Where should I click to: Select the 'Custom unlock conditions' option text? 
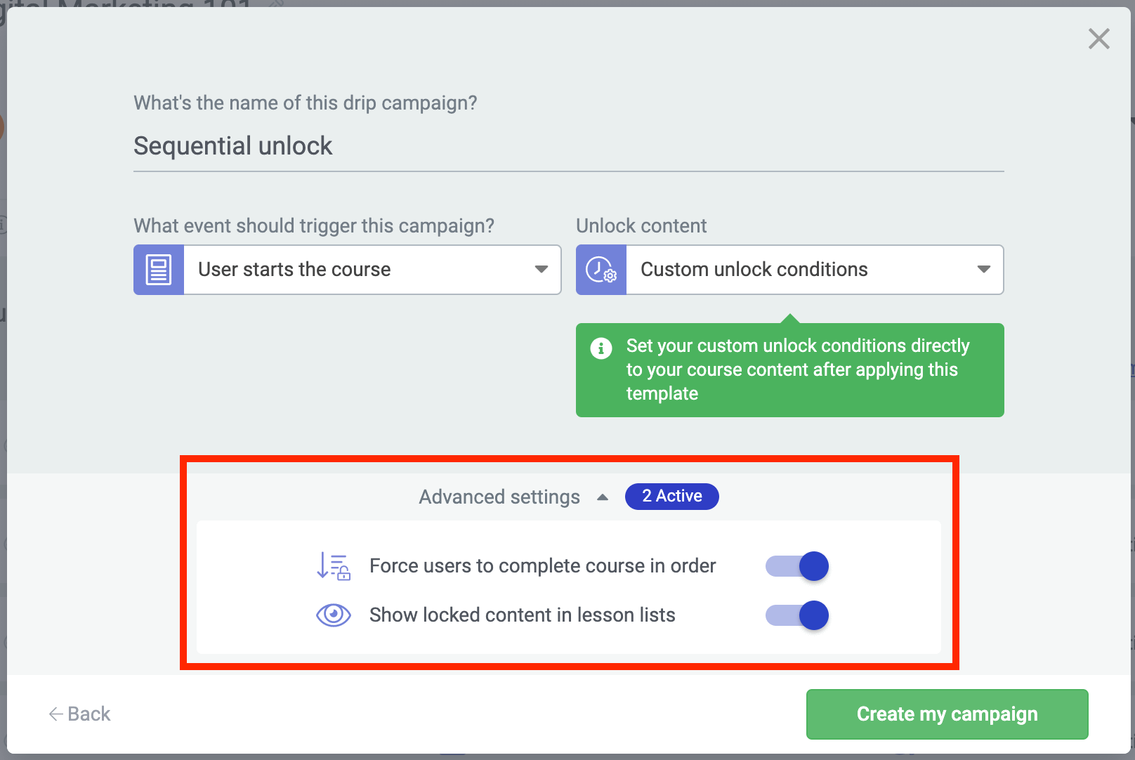click(754, 270)
